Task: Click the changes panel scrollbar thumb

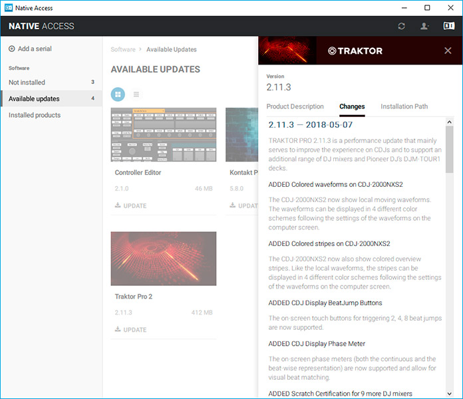Action: [x=449, y=150]
